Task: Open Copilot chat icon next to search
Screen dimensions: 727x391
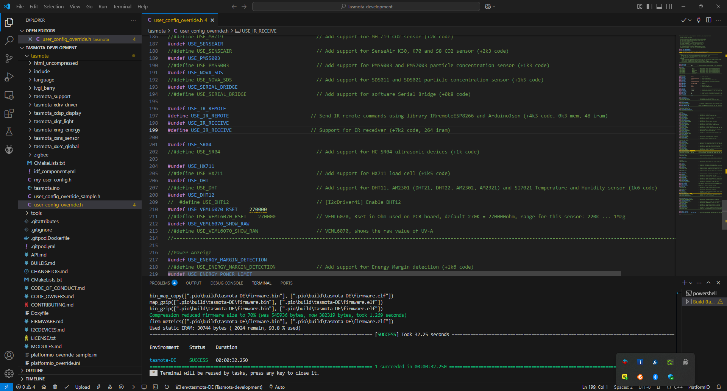Action: tap(488, 6)
